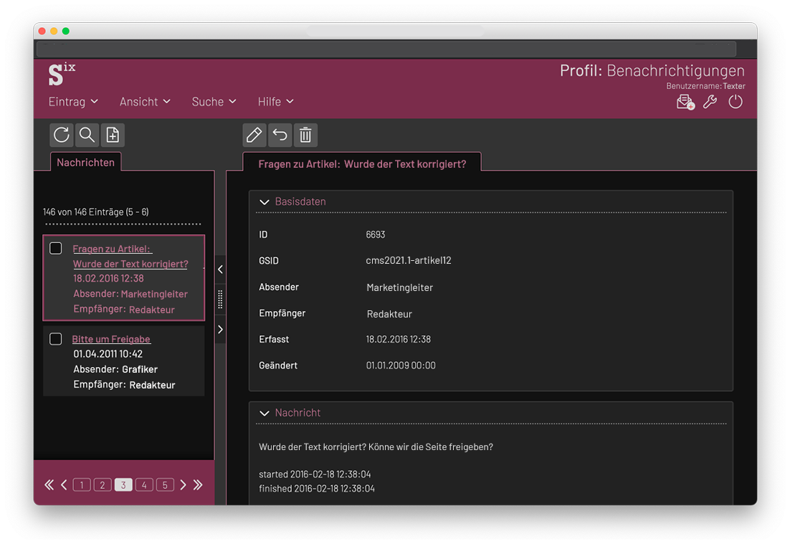Click the undo arrow icon

click(x=280, y=135)
